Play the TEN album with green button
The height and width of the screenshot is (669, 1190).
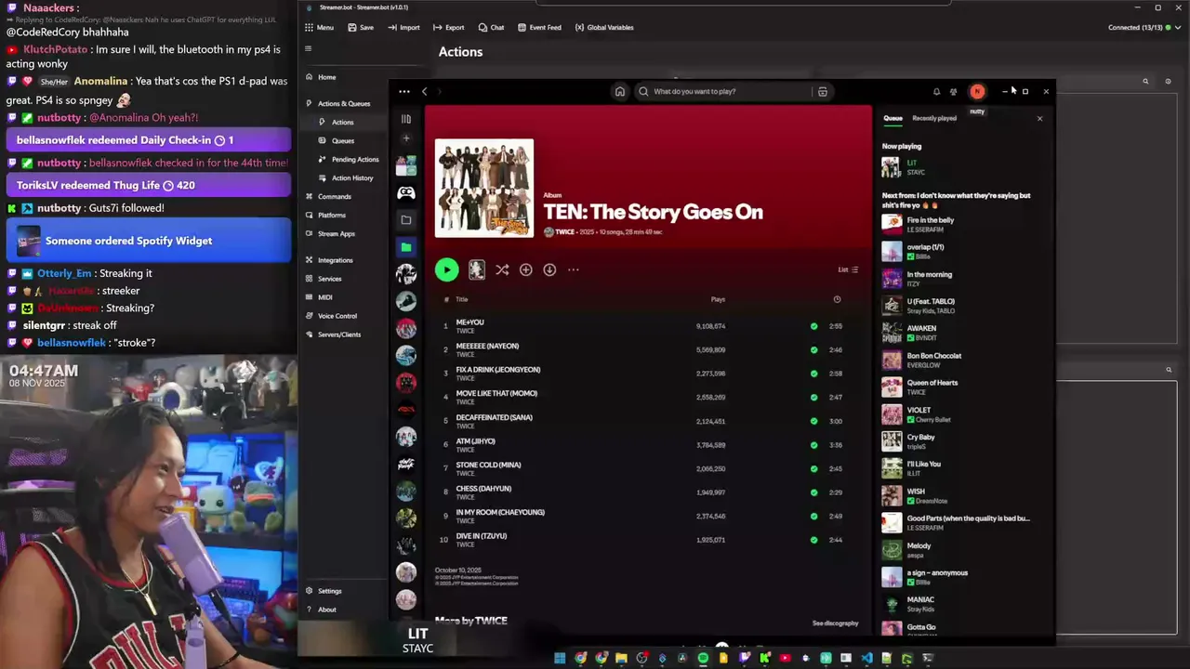[446, 269]
